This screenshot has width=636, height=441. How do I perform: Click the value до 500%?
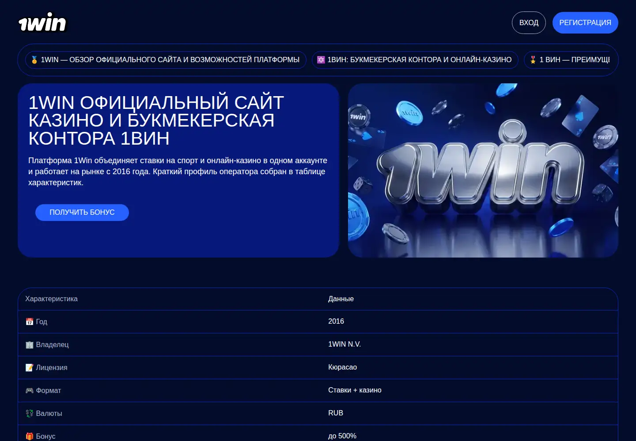[x=342, y=436]
